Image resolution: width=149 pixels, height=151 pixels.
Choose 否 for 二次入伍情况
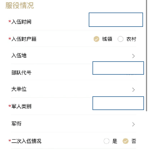tap(126, 141)
